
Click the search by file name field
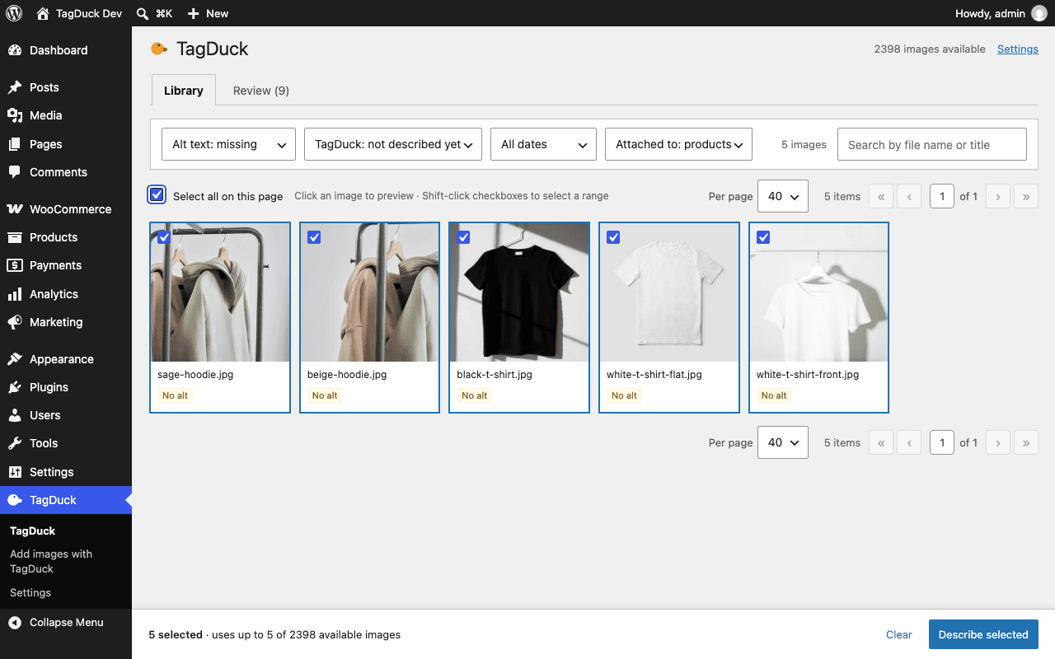pos(932,144)
